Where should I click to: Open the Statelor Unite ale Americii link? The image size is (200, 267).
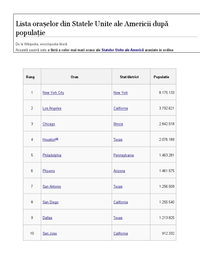pos(122,50)
